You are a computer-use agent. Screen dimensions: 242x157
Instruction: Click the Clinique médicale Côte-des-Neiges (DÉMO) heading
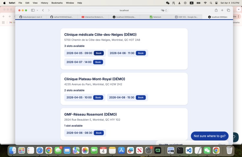point(100,34)
